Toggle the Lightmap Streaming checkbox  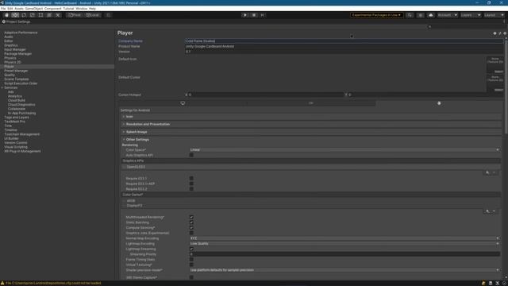pos(191,249)
